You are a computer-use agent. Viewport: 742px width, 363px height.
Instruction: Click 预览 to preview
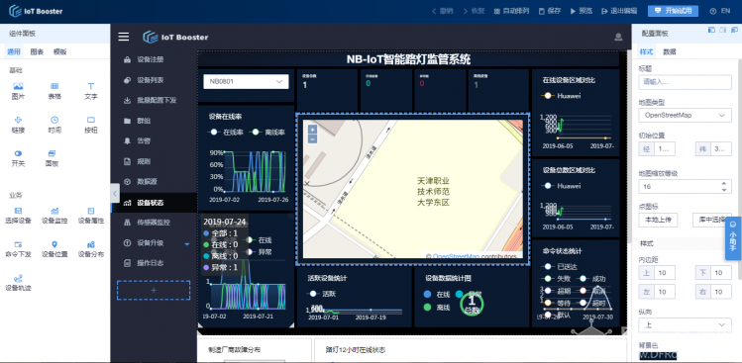coord(582,11)
